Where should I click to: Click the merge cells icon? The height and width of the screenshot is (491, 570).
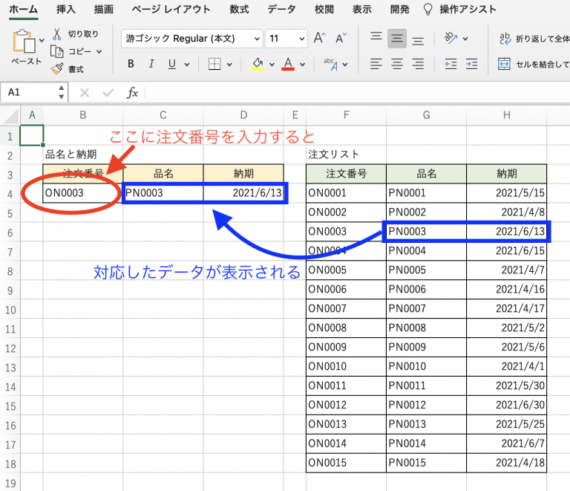(x=504, y=65)
